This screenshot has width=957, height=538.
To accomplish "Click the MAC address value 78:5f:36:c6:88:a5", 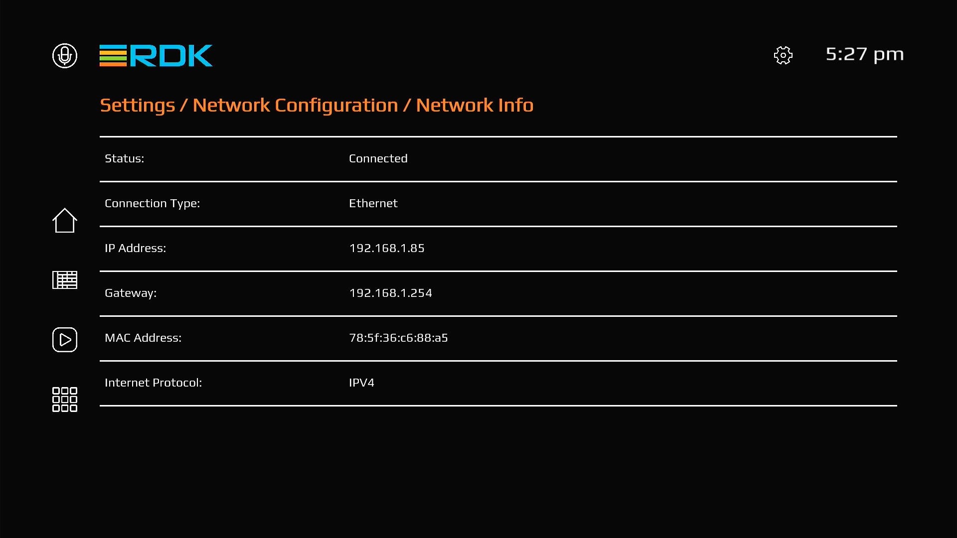I will click(x=398, y=338).
